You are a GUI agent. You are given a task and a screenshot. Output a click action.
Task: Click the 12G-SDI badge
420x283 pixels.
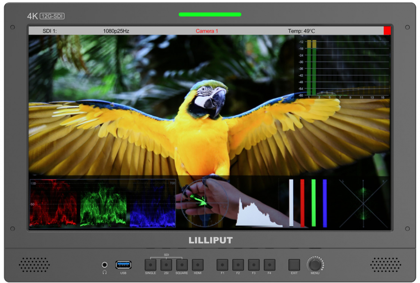(52, 16)
